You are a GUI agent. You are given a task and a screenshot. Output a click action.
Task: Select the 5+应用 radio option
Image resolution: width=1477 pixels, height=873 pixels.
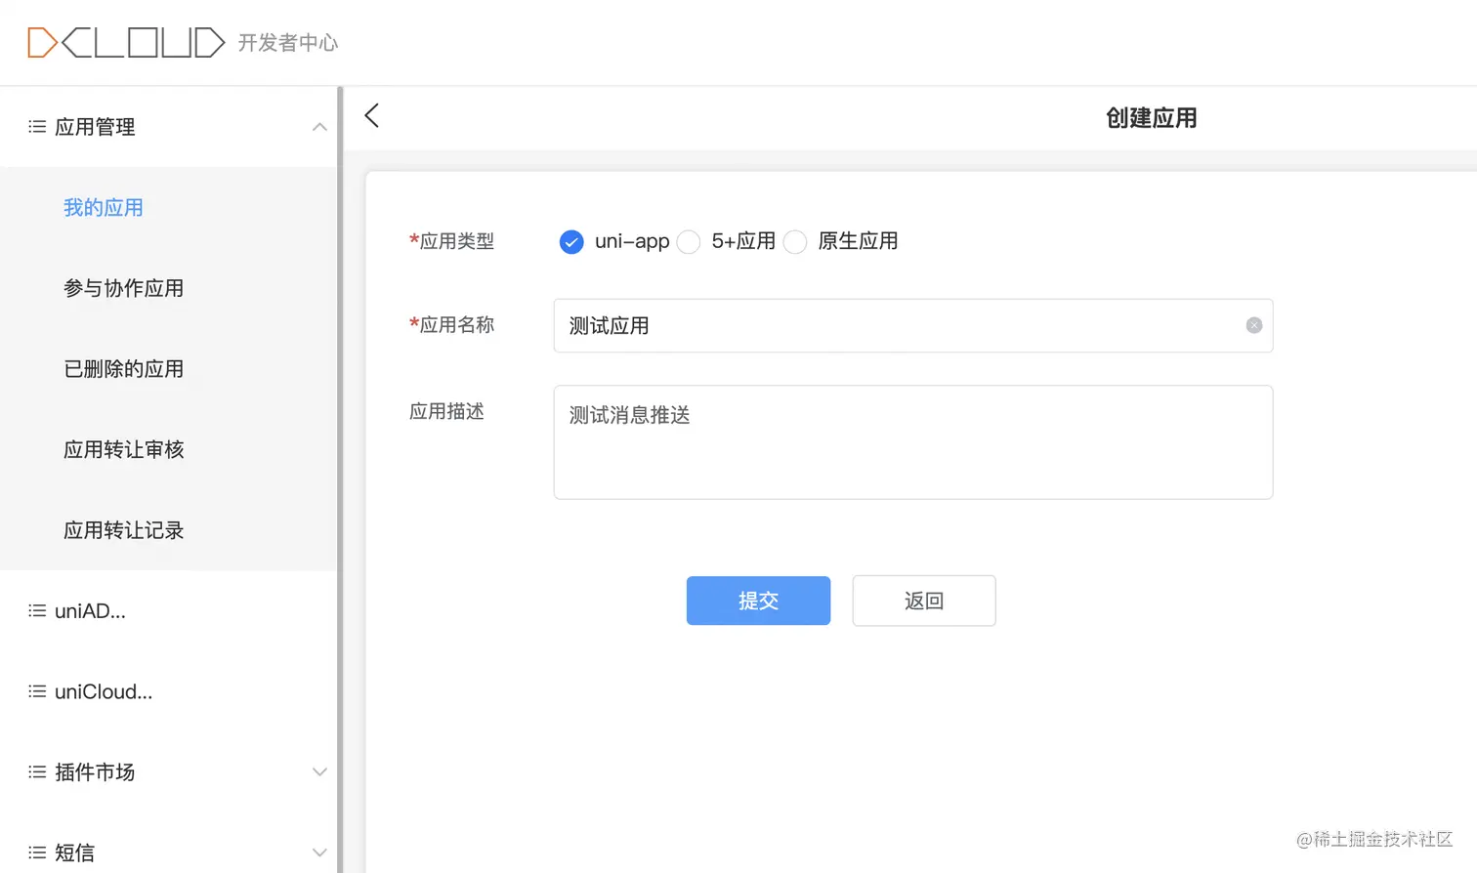click(689, 241)
